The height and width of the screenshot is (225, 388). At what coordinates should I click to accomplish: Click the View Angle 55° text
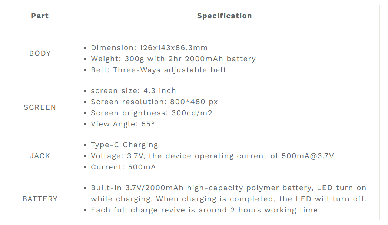123,124
